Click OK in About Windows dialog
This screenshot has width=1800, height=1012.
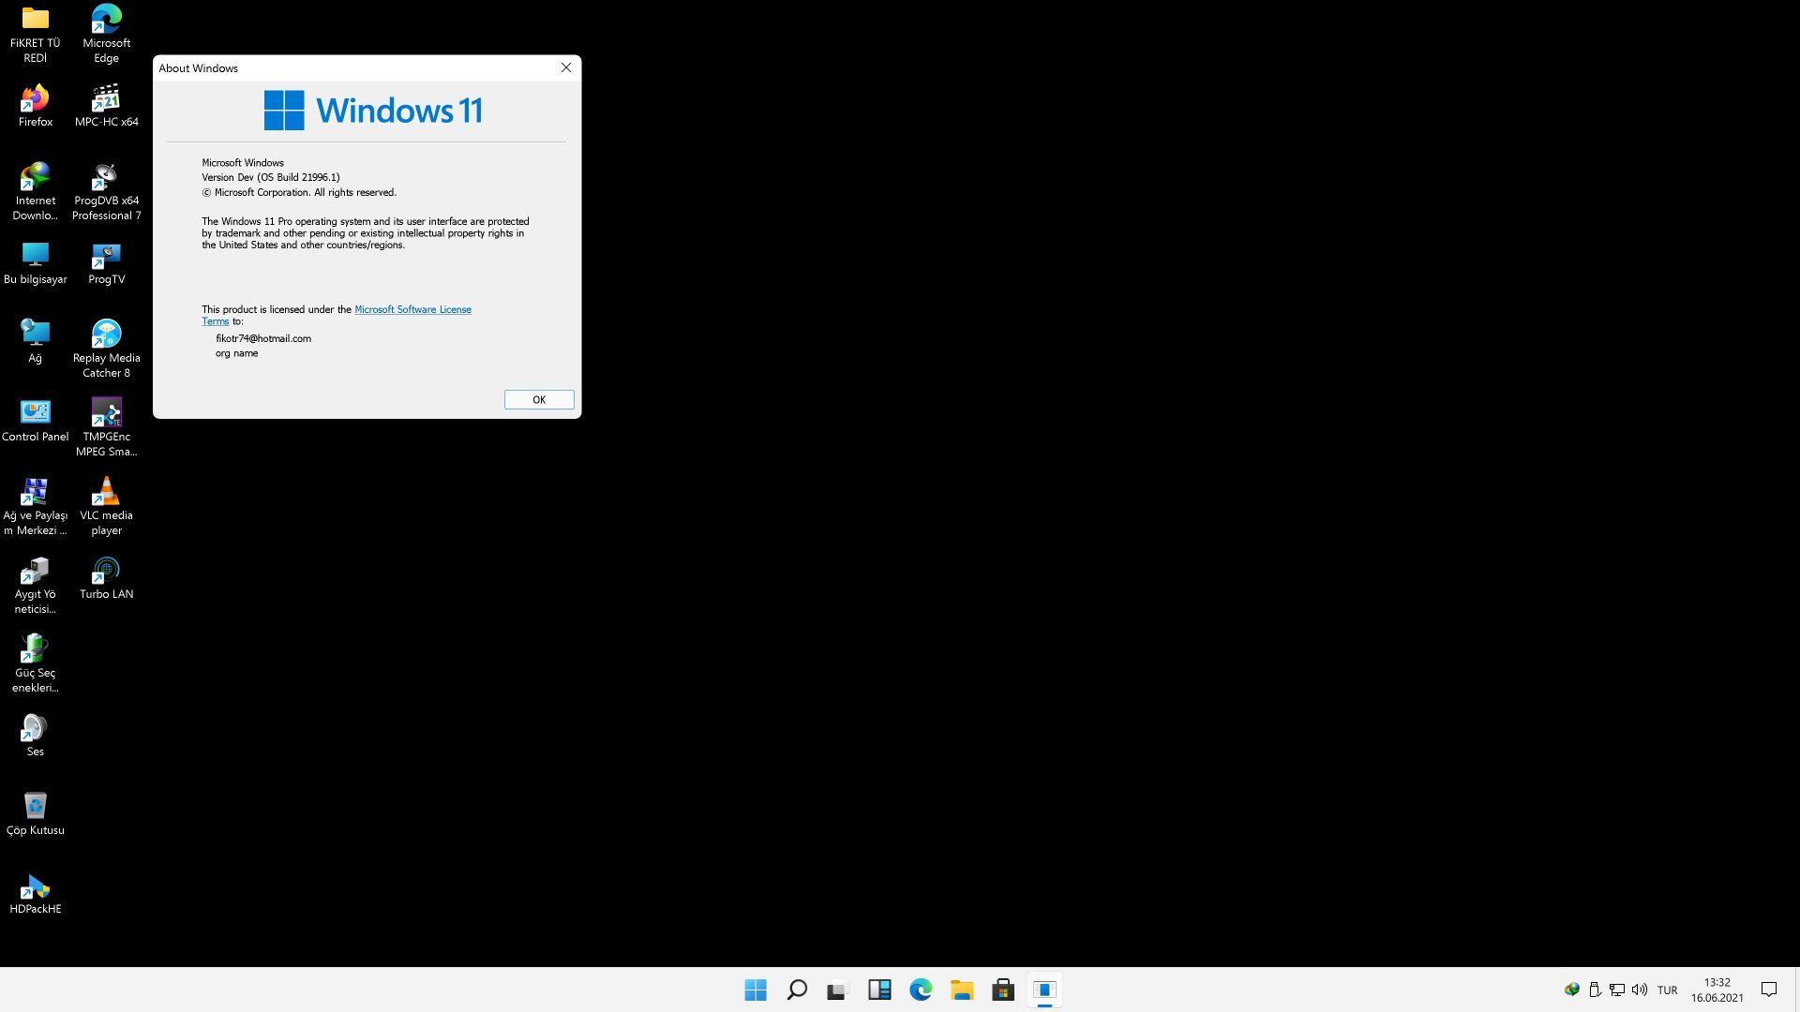click(x=539, y=399)
